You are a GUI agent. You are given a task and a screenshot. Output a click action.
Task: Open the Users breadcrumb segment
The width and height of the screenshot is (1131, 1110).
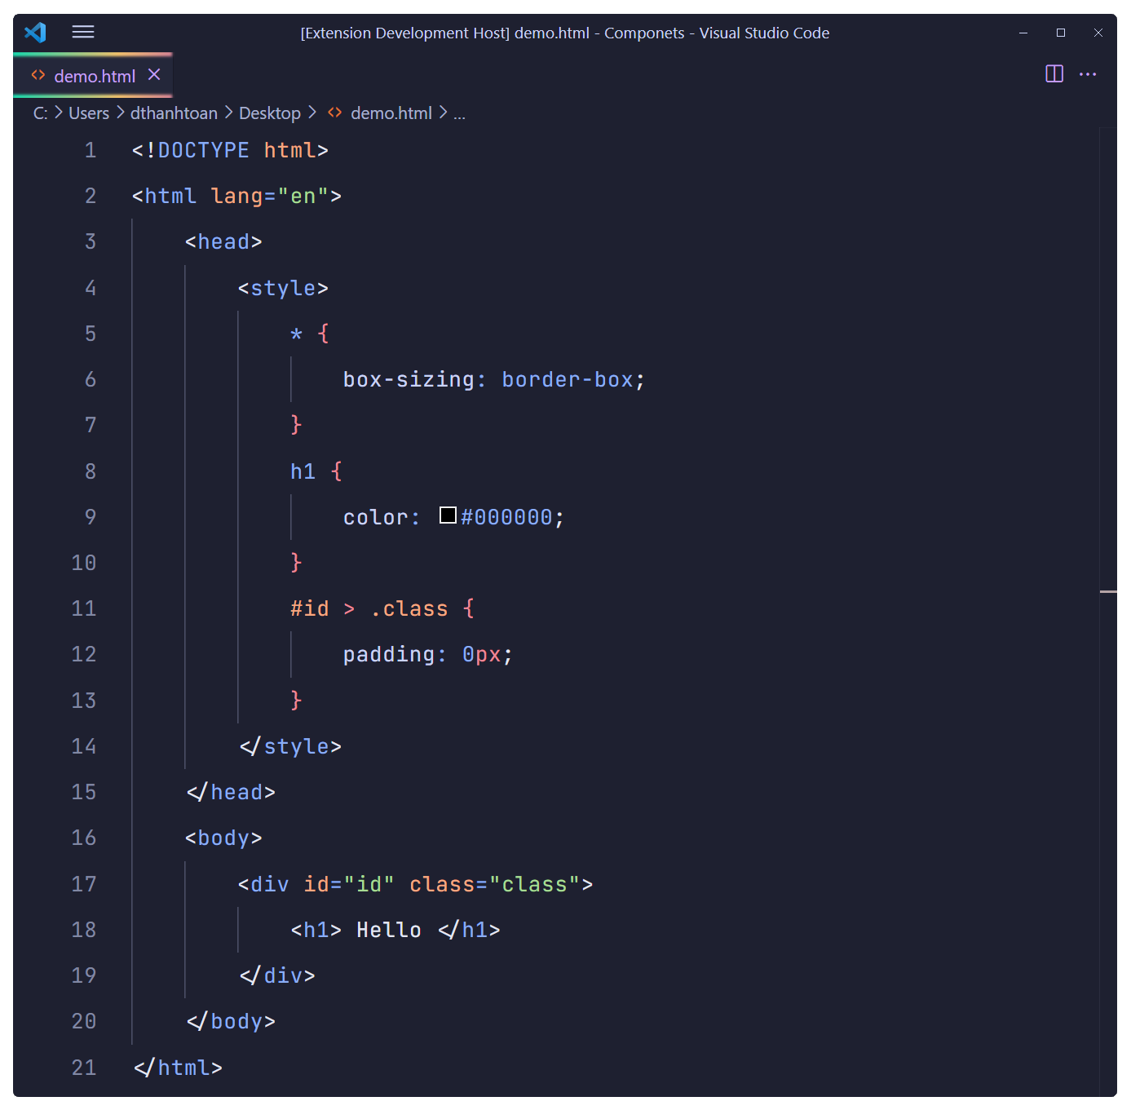click(89, 113)
